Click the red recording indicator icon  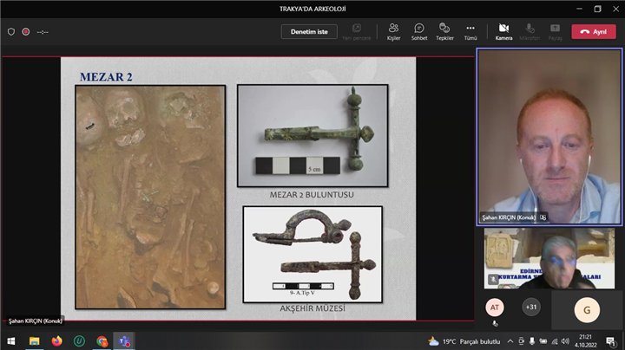click(x=26, y=32)
